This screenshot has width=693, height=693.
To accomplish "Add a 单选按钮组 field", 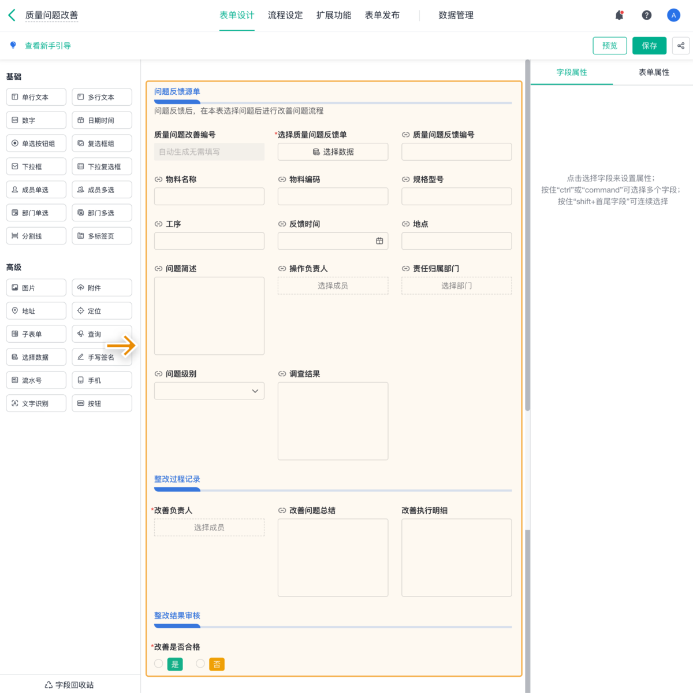I will tap(36, 143).
